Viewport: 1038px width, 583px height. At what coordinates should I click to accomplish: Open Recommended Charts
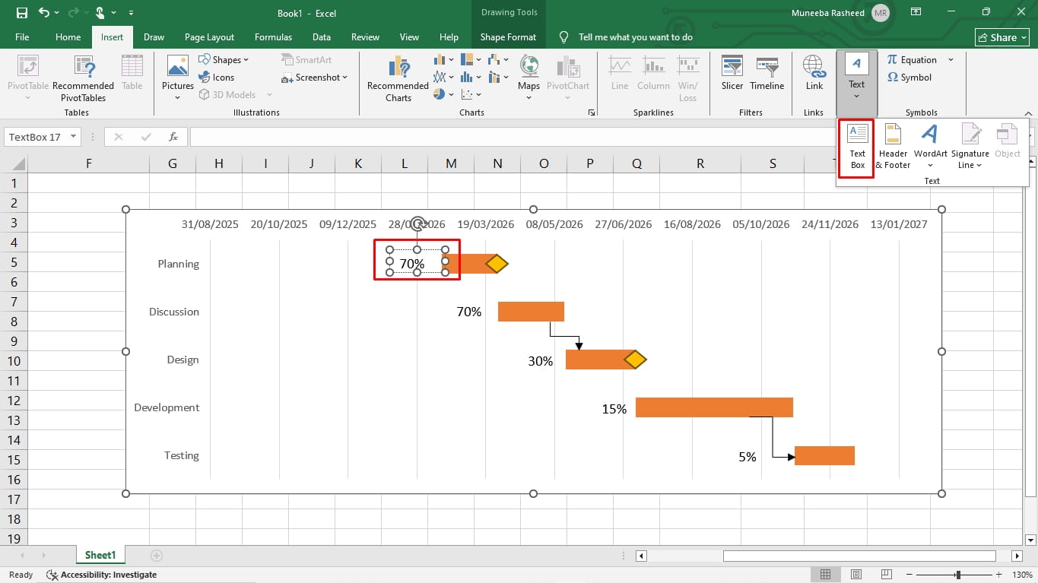tap(398, 78)
